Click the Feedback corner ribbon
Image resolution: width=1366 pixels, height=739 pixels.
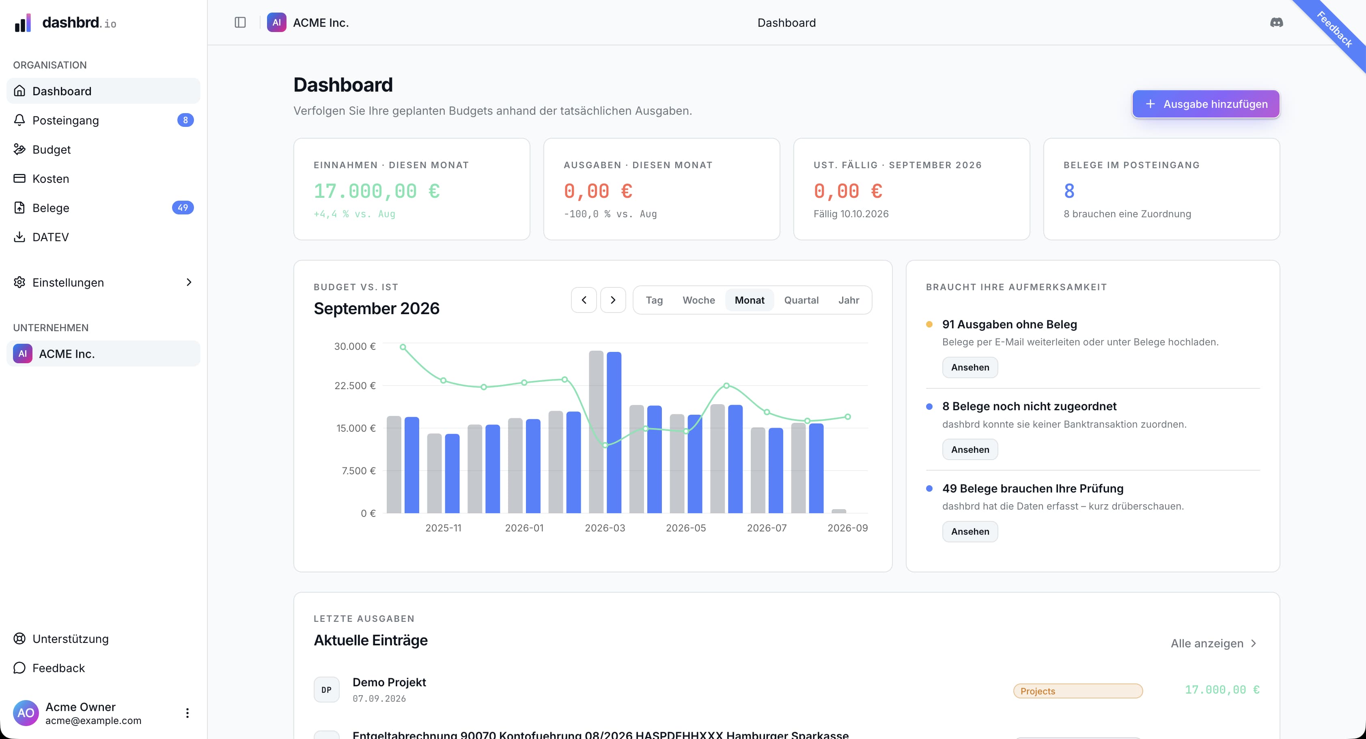pyautogui.click(x=1334, y=29)
